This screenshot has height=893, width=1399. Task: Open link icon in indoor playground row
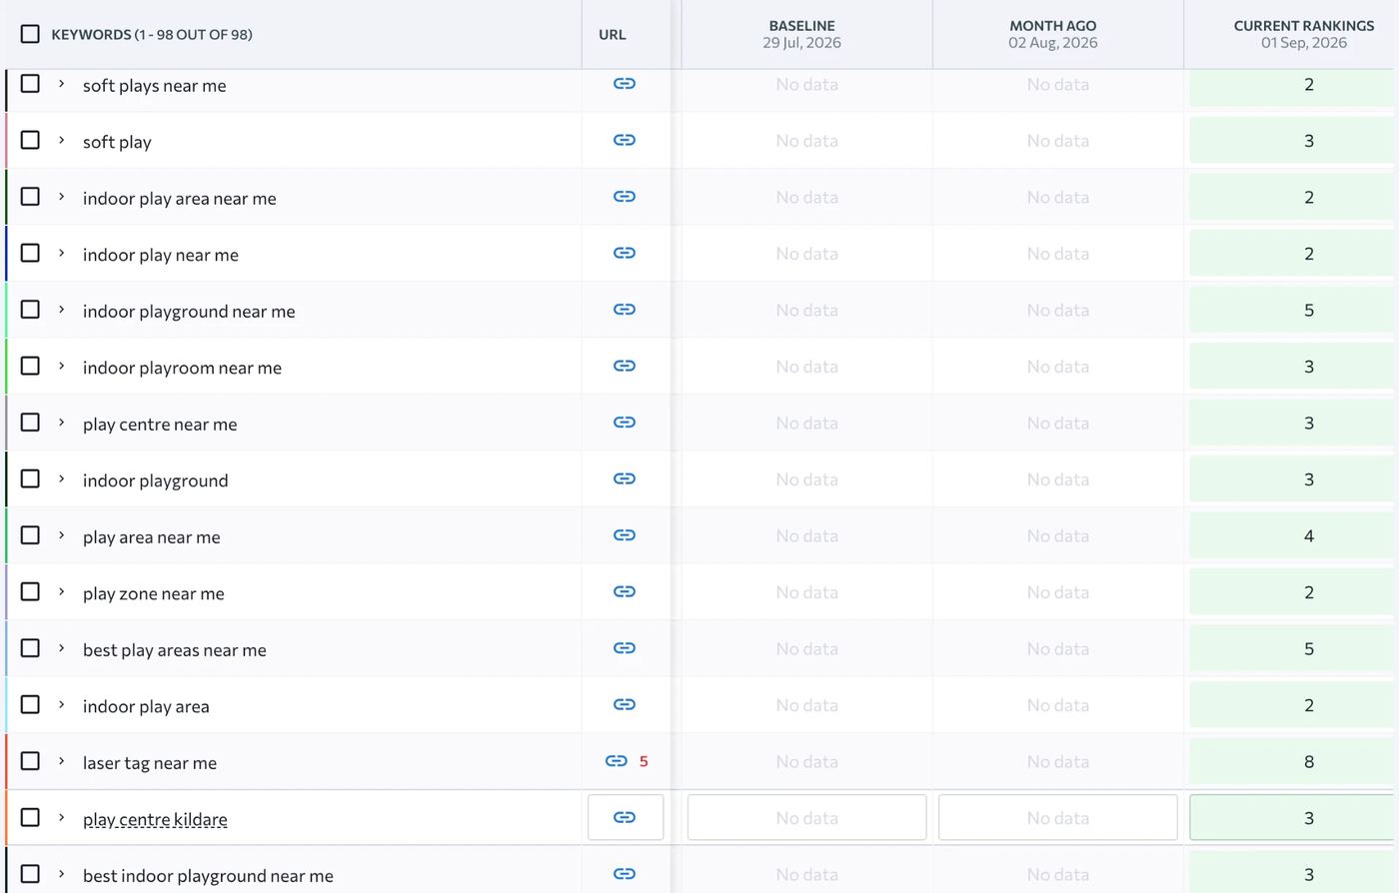point(625,478)
